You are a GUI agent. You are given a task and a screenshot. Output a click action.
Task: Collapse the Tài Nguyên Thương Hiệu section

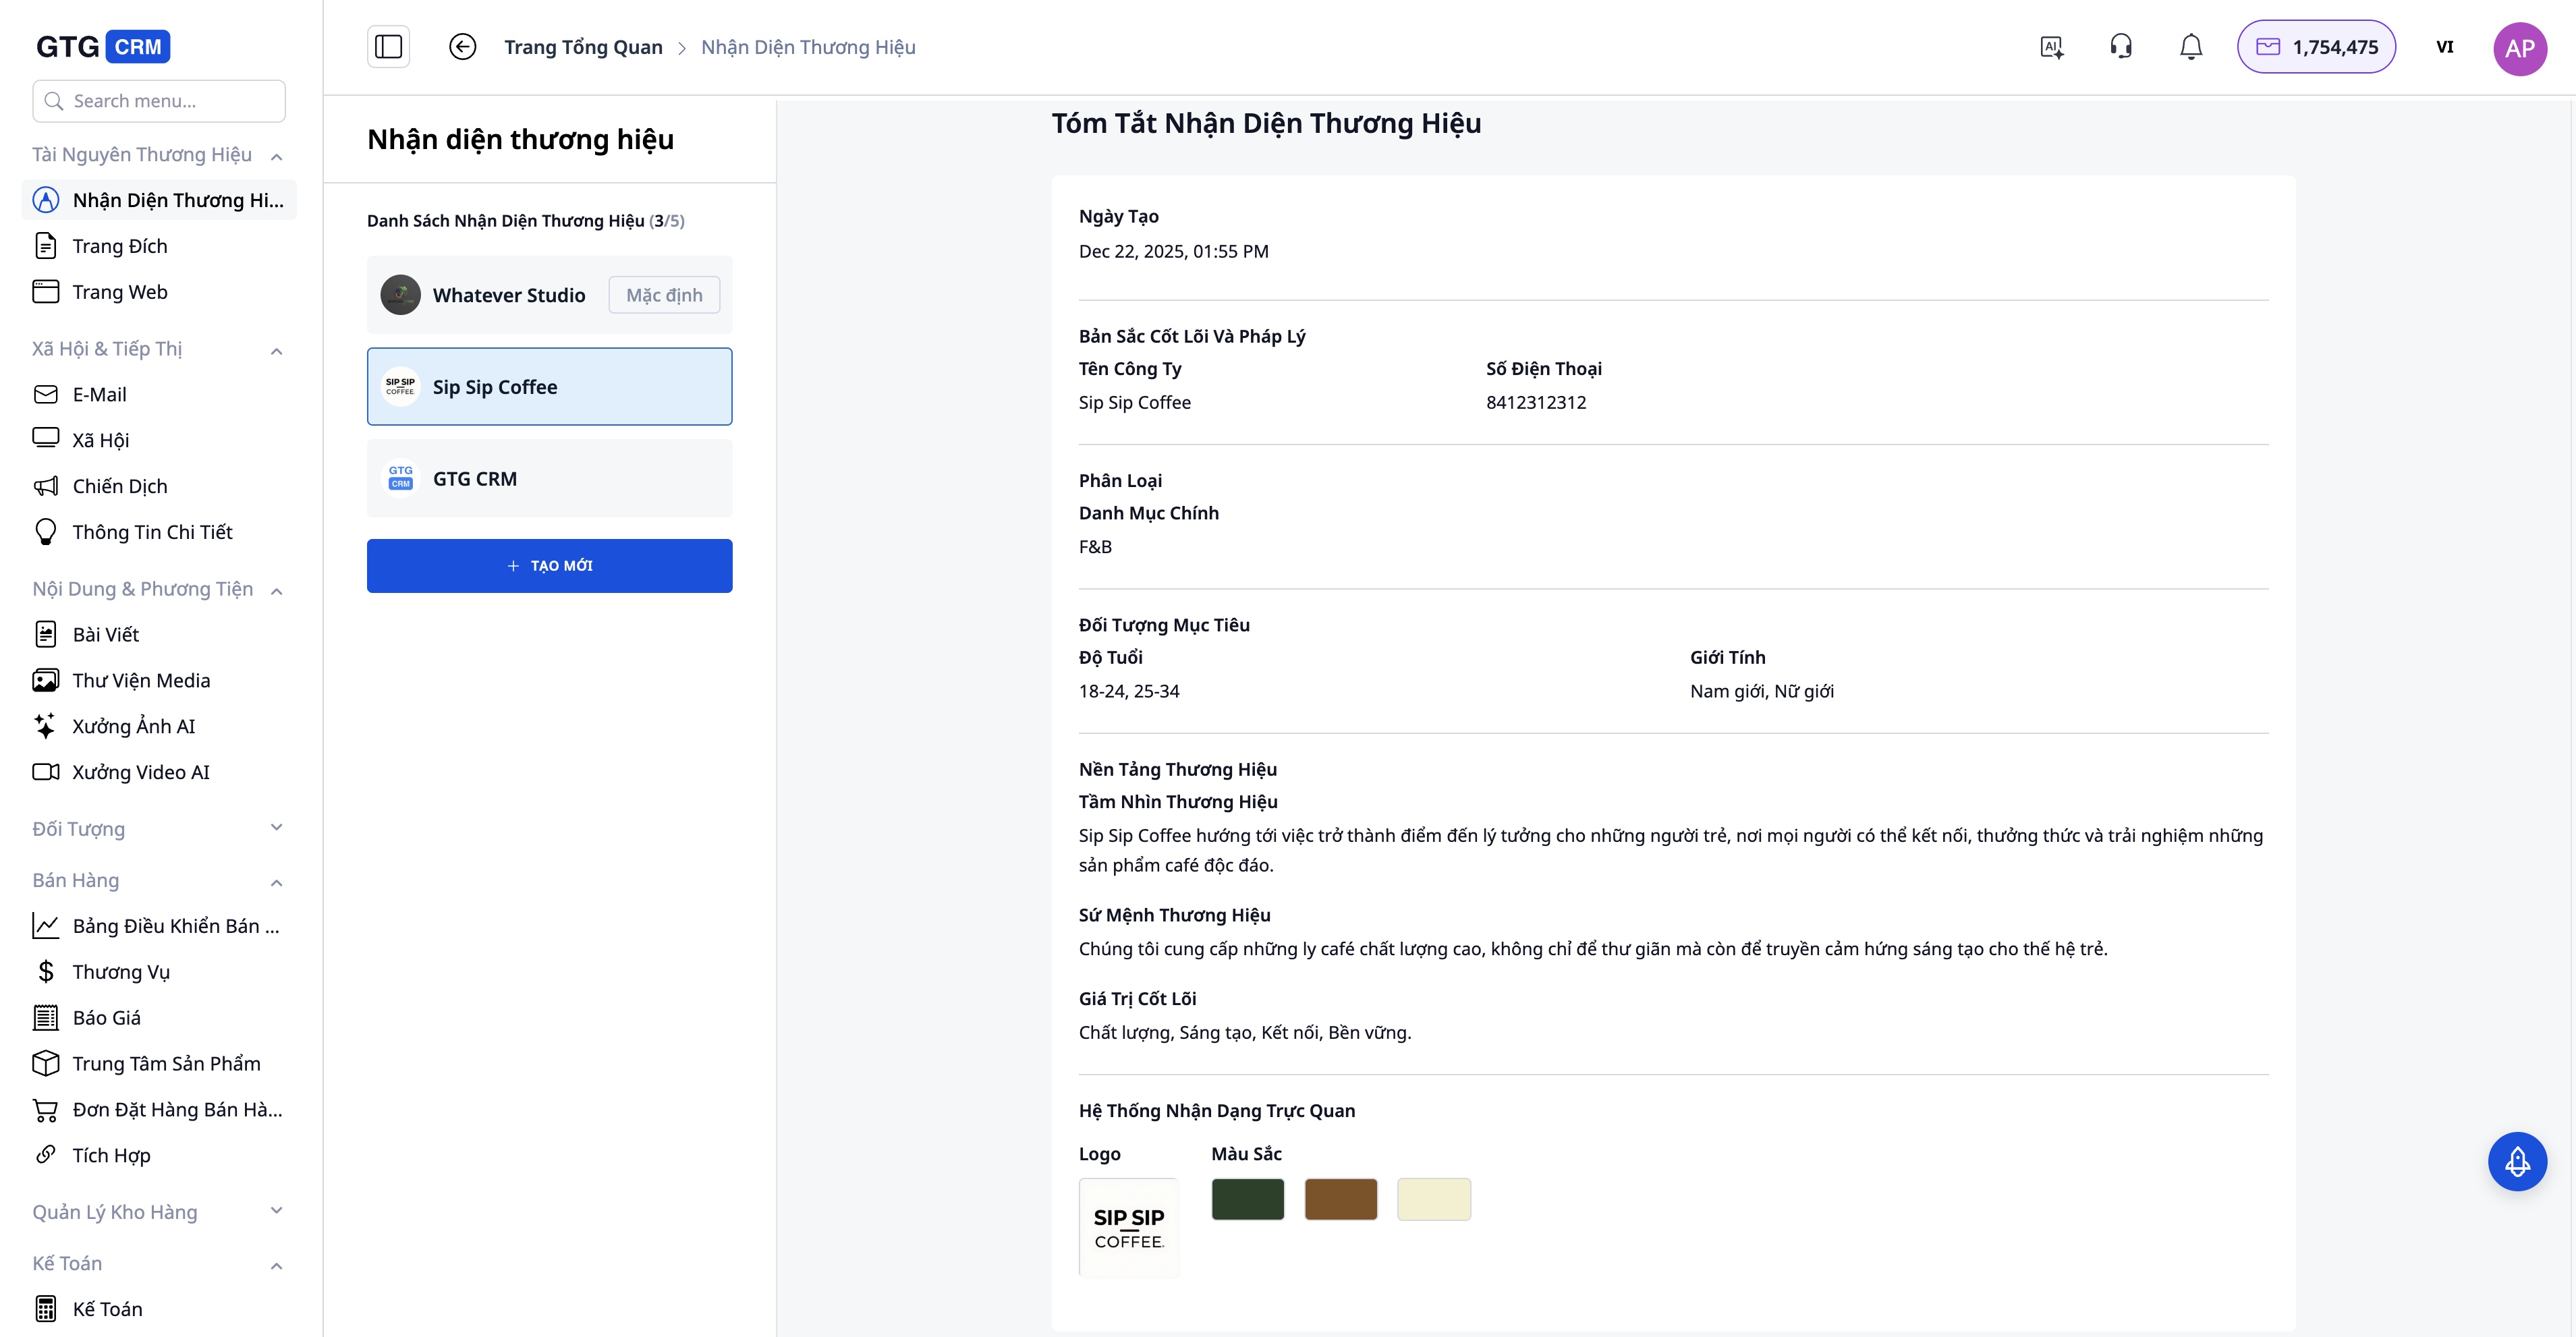[x=277, y=156]
